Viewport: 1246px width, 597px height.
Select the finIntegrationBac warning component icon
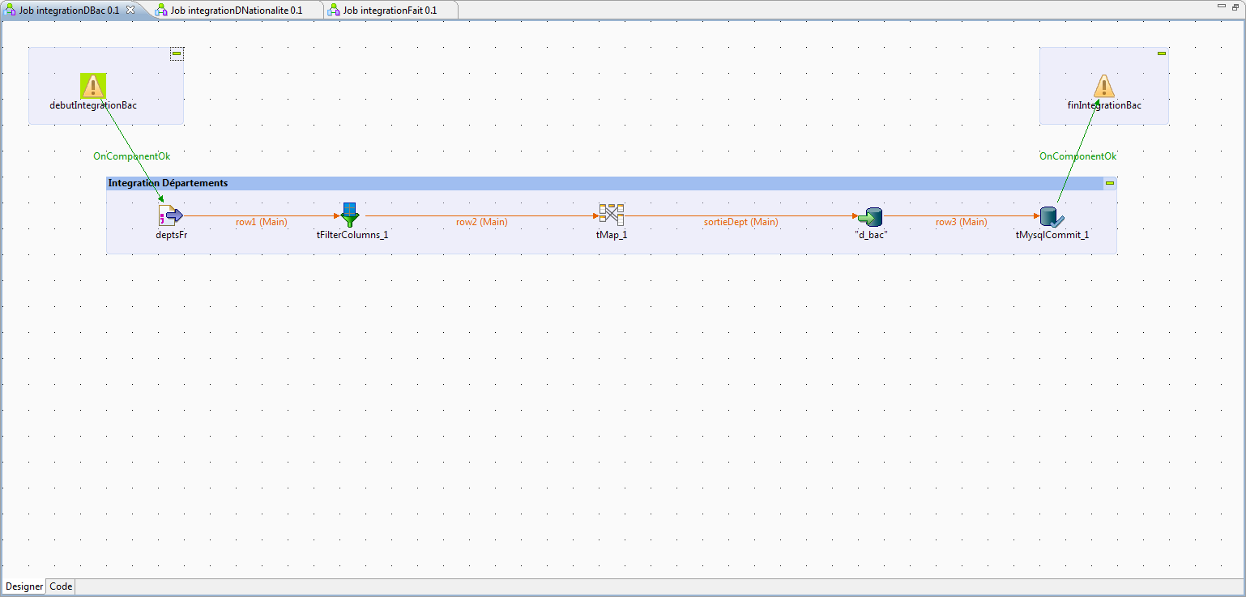coord(1103,86)
